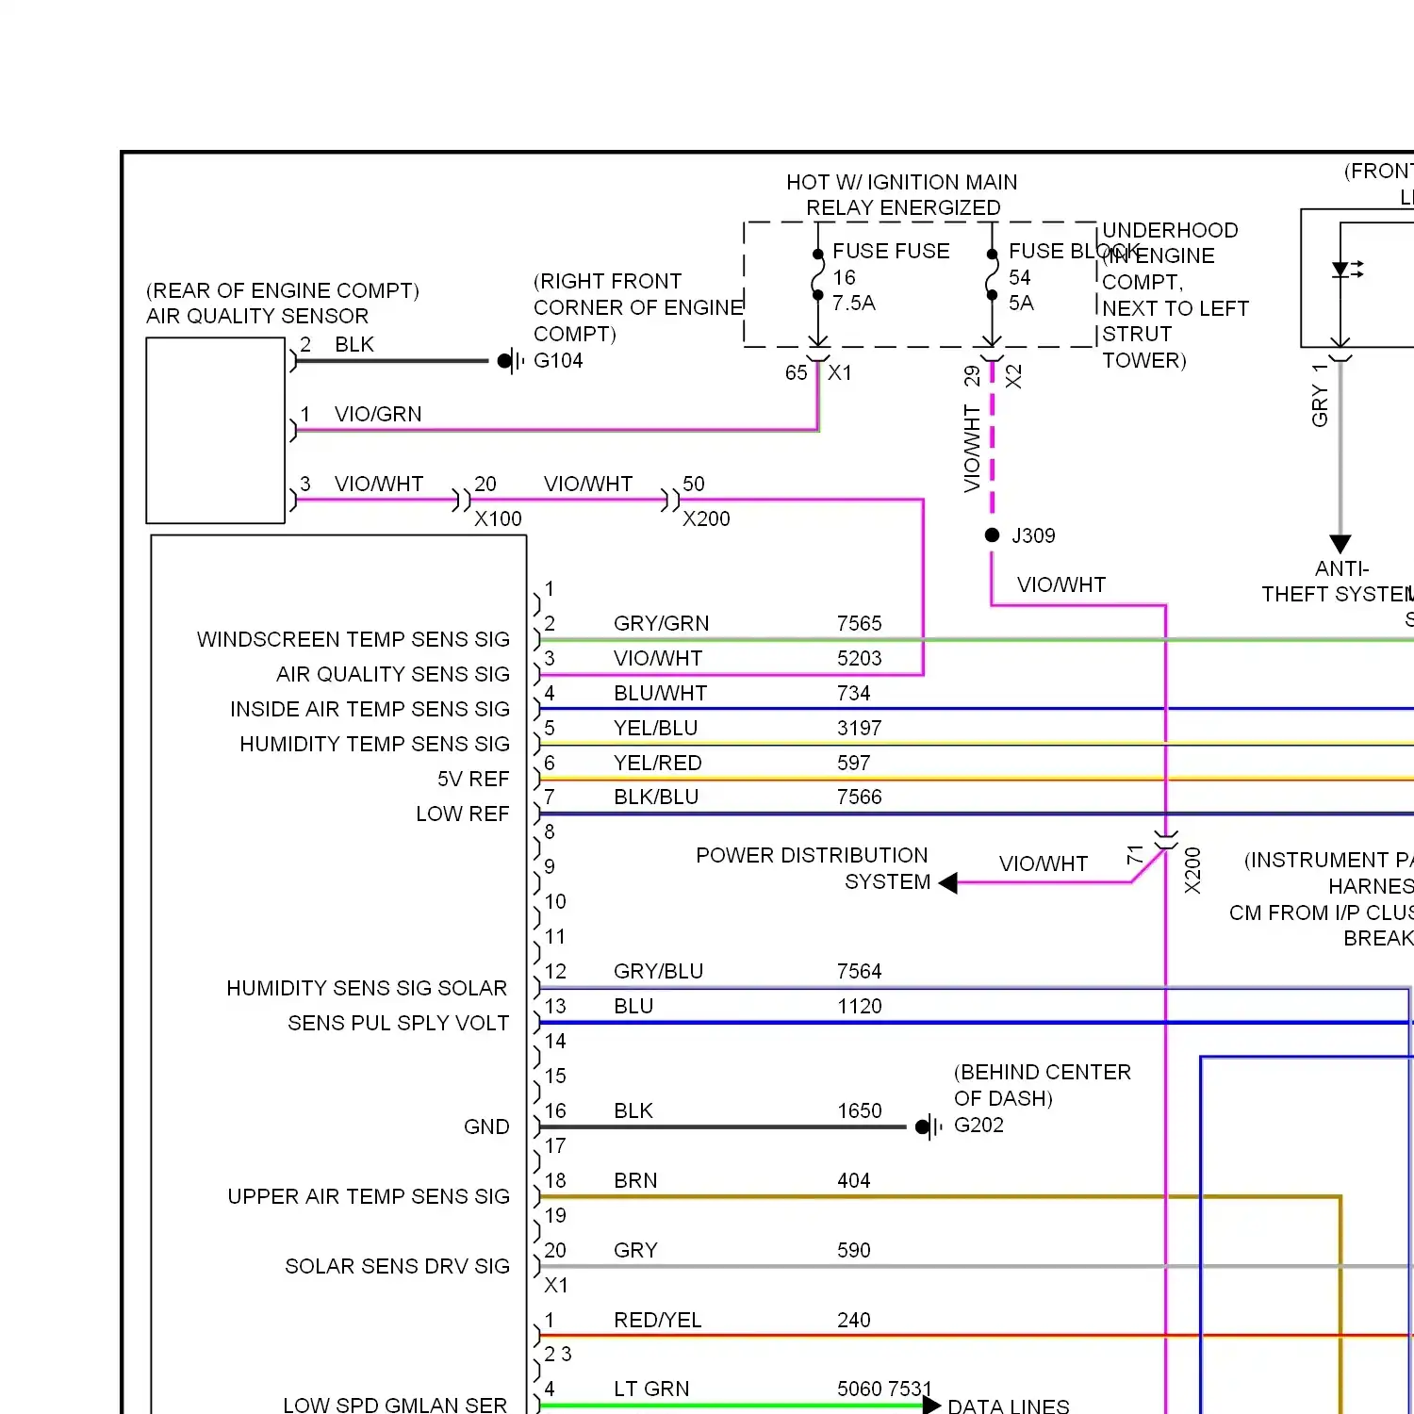The height and width of the screenshot is (1414, 1414).
Task: Click the POWER DISTRIBUTION SYSTEM label
Action: (812, 868)
